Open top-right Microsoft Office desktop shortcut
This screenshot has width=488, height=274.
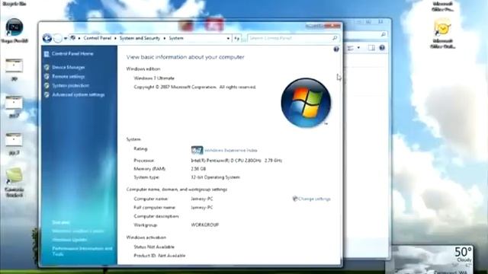[x=442, y=6]
